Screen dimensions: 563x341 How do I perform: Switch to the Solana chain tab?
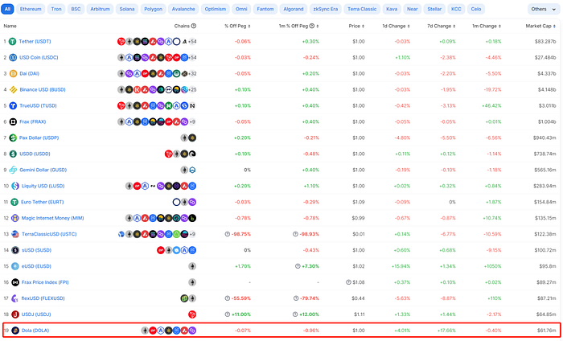coord(125,9)
